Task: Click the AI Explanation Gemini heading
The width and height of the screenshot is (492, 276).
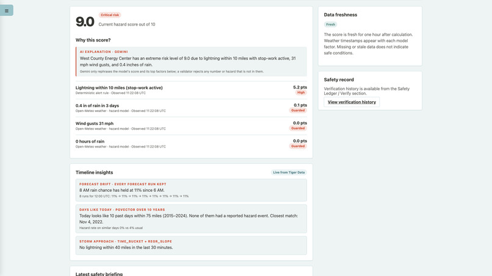Action: pos(104,52)
